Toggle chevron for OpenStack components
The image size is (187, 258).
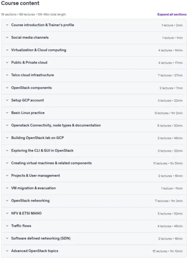click(7, 88)
